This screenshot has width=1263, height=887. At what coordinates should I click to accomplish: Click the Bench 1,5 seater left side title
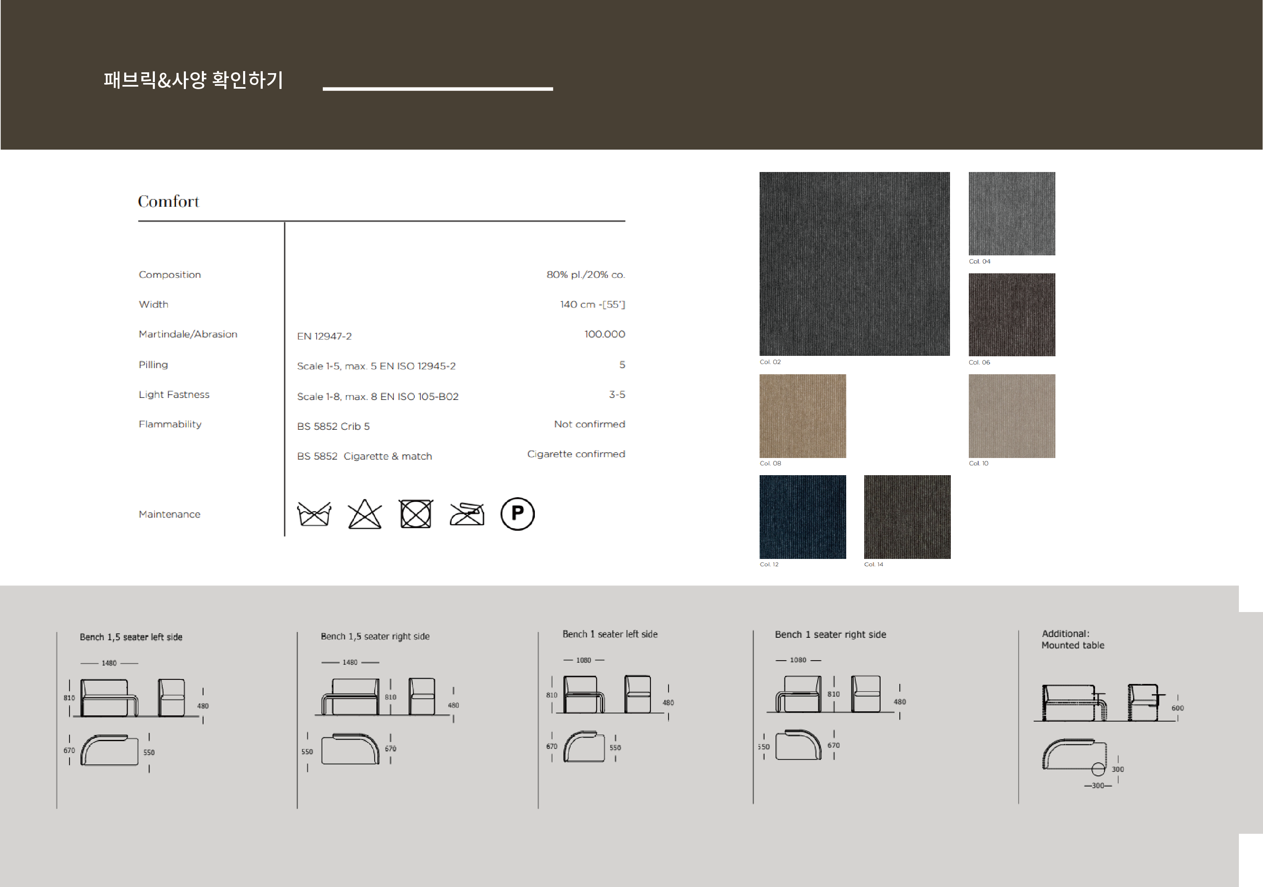(x=131, y=637)
